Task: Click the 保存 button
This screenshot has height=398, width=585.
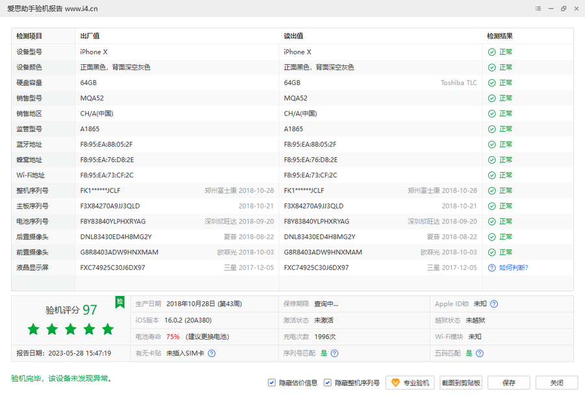Action: click(x=508, y=382)
